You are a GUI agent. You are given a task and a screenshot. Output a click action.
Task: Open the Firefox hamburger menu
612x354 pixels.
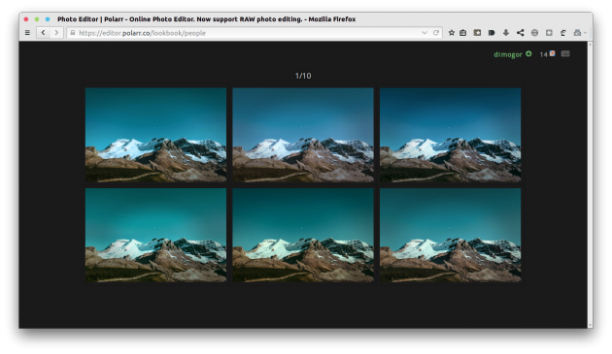point(27,33)
